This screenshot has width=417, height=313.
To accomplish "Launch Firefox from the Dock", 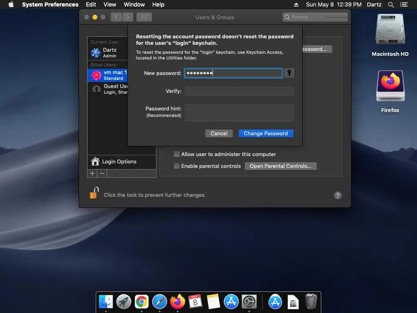I will tap(178, 302).
